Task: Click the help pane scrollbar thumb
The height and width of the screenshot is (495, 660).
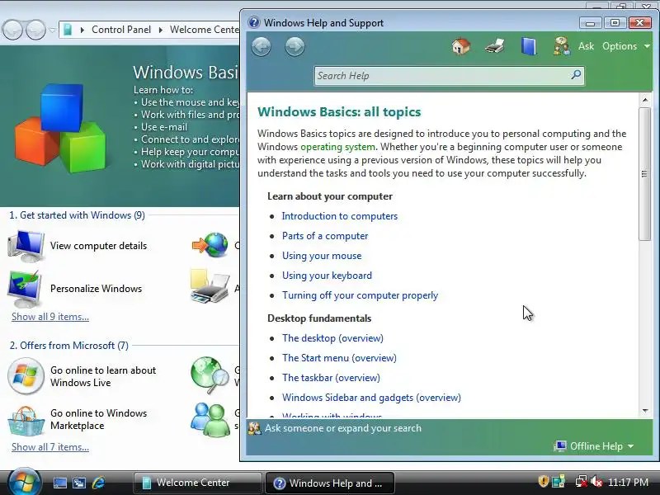Action: point(644,174)
